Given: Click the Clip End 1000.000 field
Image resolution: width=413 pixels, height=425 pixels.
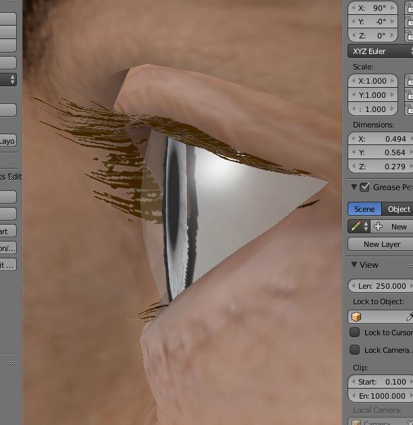Looking at the screenshot, I should pos(381,396).
